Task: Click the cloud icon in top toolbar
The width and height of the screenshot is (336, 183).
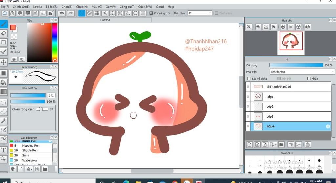Action: (x=5, y=13)
